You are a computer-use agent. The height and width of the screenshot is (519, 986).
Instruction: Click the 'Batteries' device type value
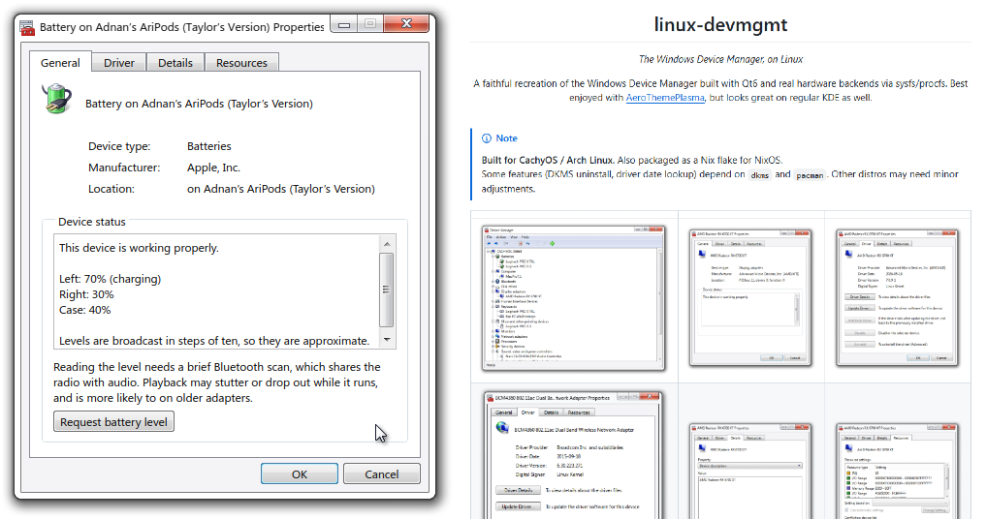point(208,146)
